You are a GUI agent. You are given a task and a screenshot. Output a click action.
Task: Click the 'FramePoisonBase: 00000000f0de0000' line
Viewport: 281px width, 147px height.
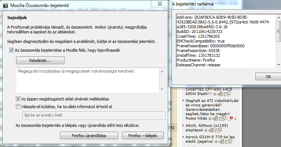tap(211, 46)
